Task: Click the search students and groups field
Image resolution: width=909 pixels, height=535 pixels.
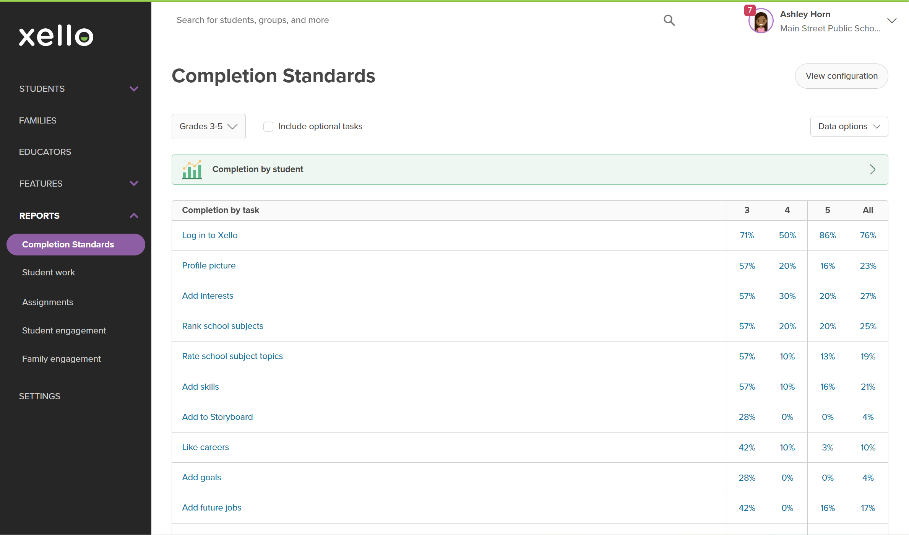Action: pyautogui.click(x=417, y=20)
